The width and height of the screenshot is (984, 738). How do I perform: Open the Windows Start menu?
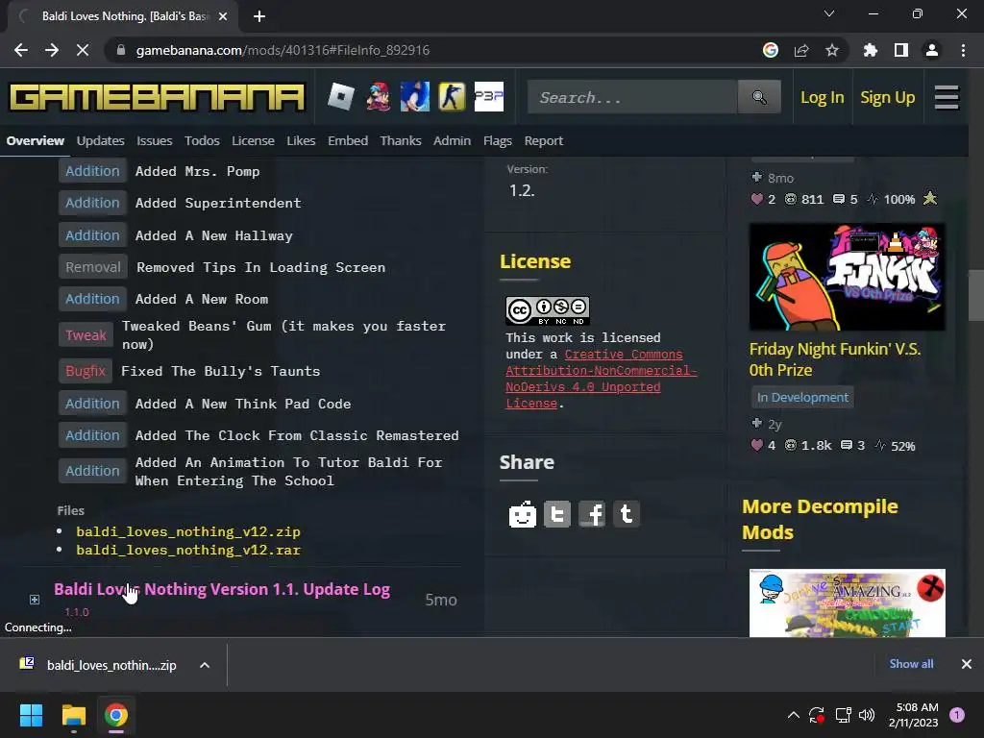[x=31, y=715]
